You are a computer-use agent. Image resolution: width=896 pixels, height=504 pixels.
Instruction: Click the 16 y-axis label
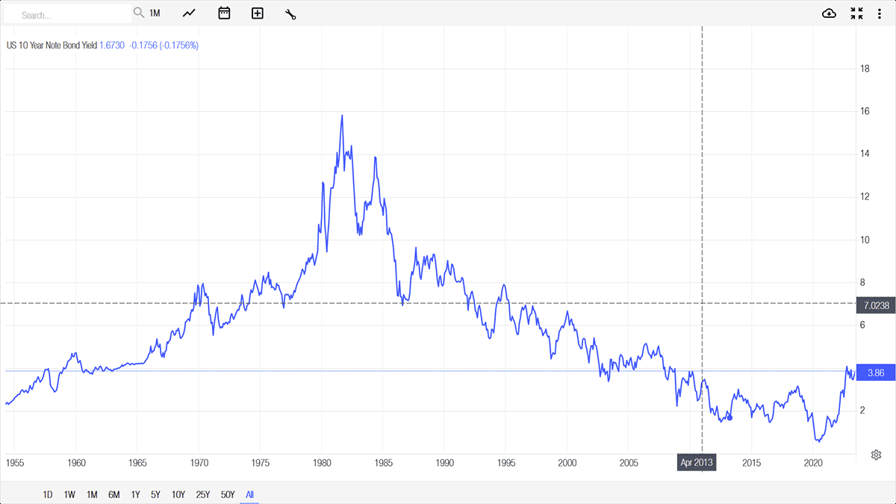click(865, 112)
